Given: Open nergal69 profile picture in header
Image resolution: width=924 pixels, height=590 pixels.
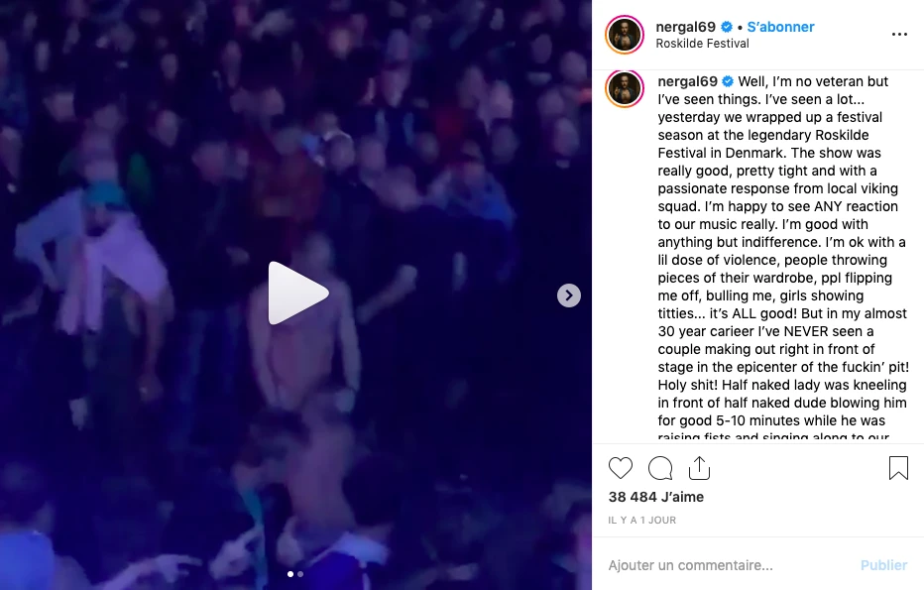Looking at the screenshot, I should tap(624, 34).
